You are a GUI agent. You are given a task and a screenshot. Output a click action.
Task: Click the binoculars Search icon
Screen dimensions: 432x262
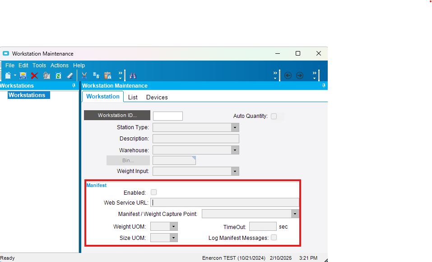[x=133, y=75]
